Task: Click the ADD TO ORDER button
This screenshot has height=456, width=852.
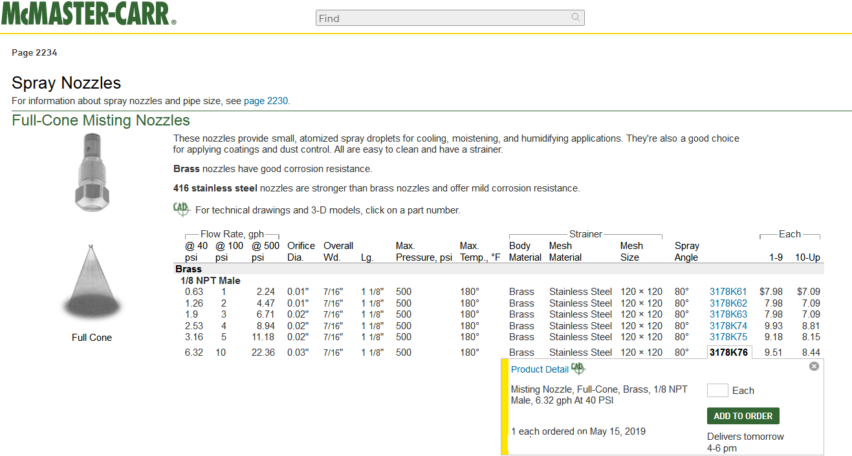Action: [x=743, y=416]
